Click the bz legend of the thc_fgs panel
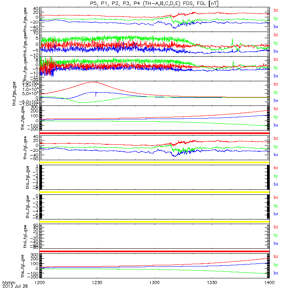This screenshot has width=289, height=308. (276, 60)
